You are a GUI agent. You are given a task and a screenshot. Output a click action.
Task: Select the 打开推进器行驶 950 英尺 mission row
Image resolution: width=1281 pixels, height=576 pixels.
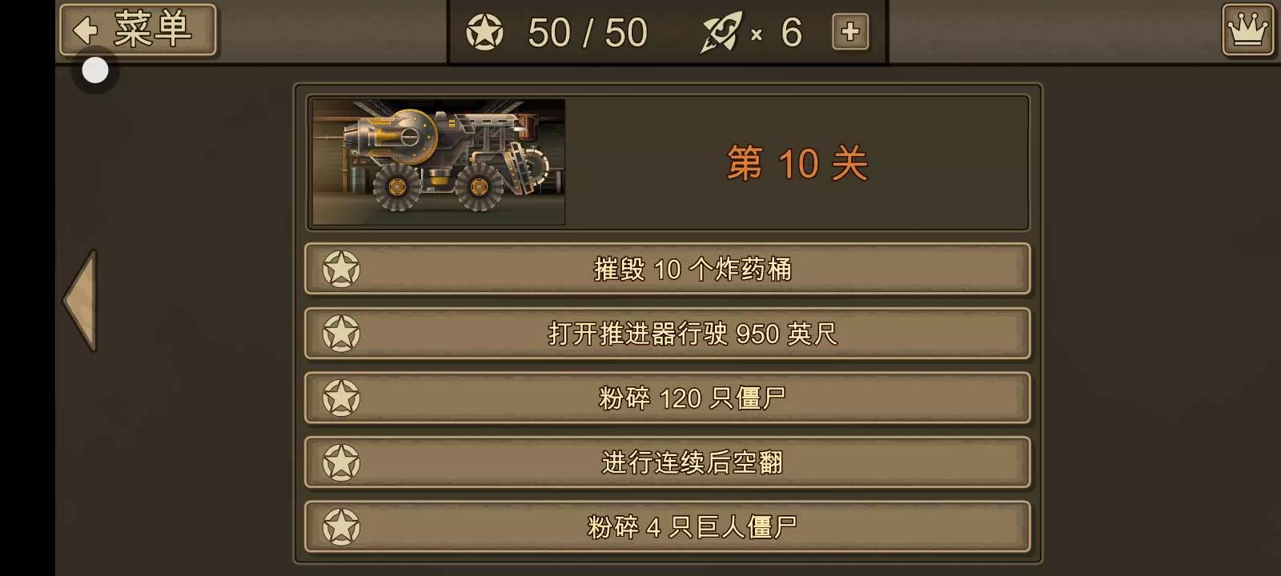[x=667, y=334]
